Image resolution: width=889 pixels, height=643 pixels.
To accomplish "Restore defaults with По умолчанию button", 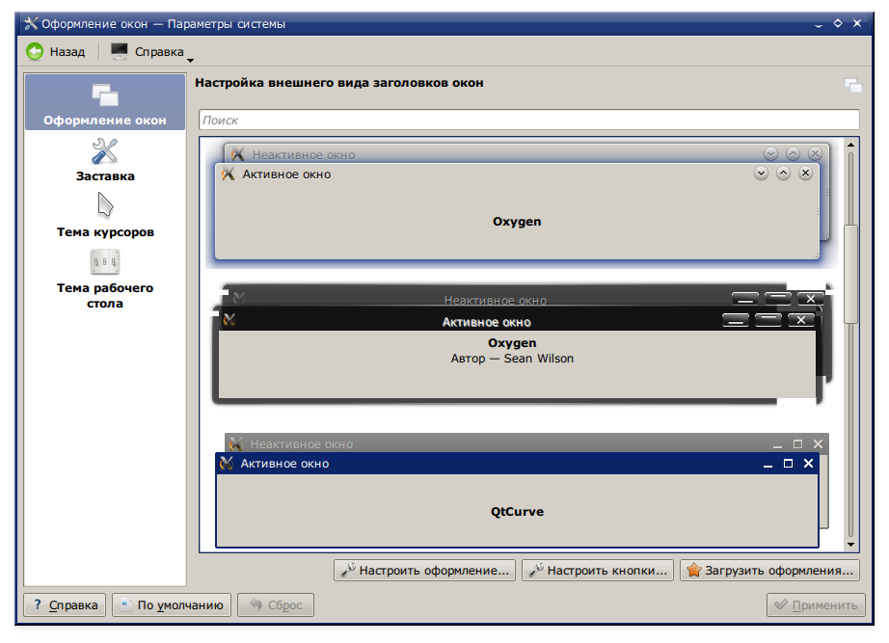I will pyautogui.click(x=172, y=605).
